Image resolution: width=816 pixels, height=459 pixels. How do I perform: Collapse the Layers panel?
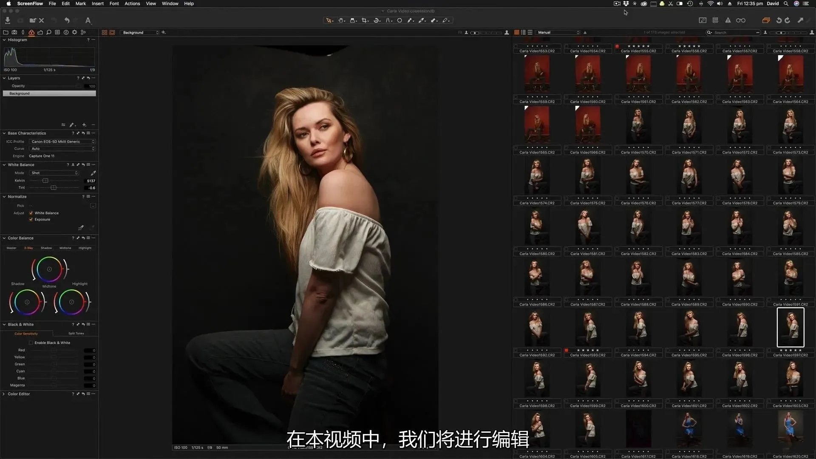pyautogui.click(x=4, y=78)
